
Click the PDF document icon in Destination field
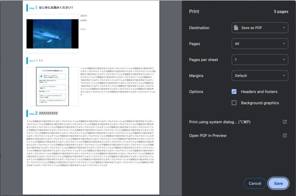(236, 28)
